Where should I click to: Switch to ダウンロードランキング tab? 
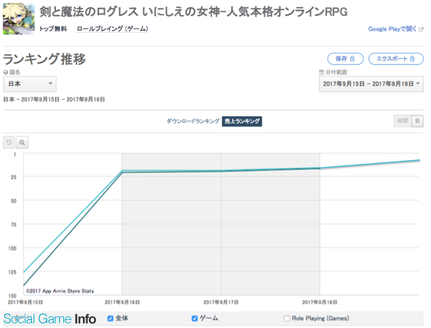(193, 121)
